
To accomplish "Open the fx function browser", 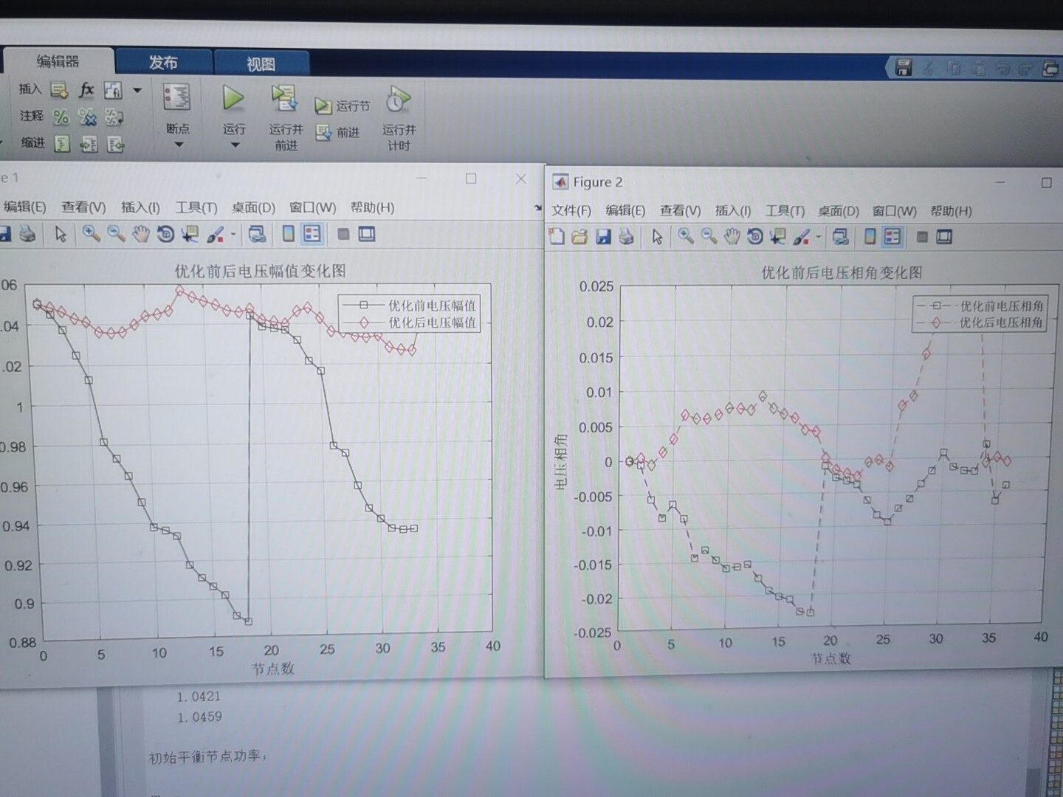I will pyautogui.click(x=86, y=90).
